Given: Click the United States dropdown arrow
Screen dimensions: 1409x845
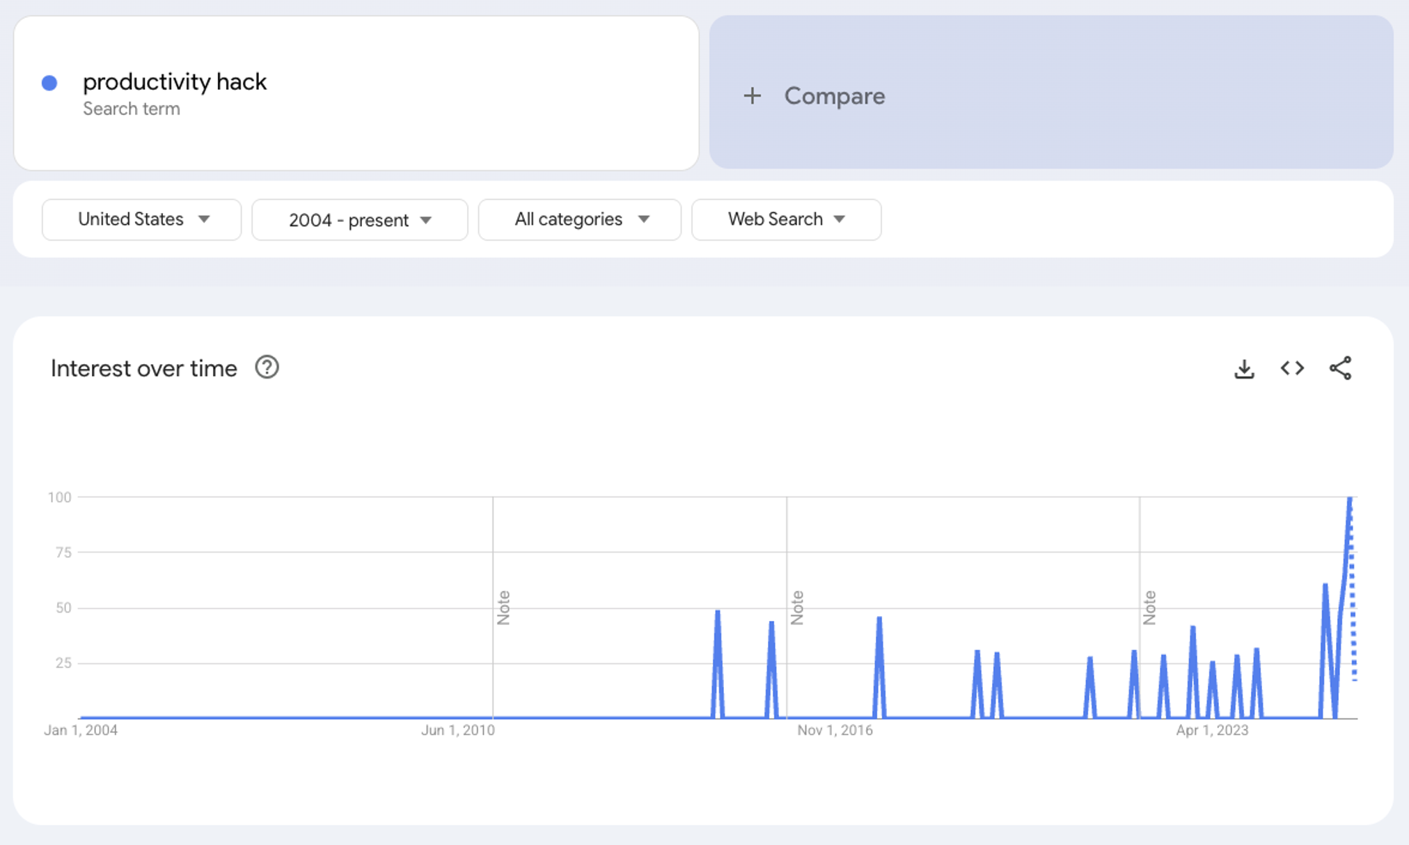Looking at the screenshot, I should click(204, 219).
